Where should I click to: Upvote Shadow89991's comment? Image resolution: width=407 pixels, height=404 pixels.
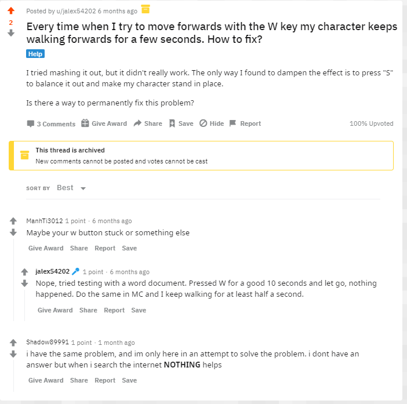click(x=13, y=343)
